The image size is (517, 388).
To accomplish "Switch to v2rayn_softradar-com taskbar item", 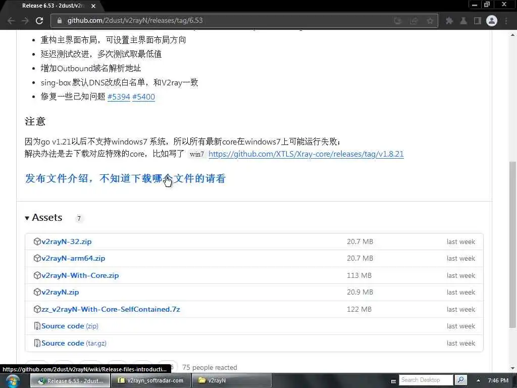I will point(151,381).
